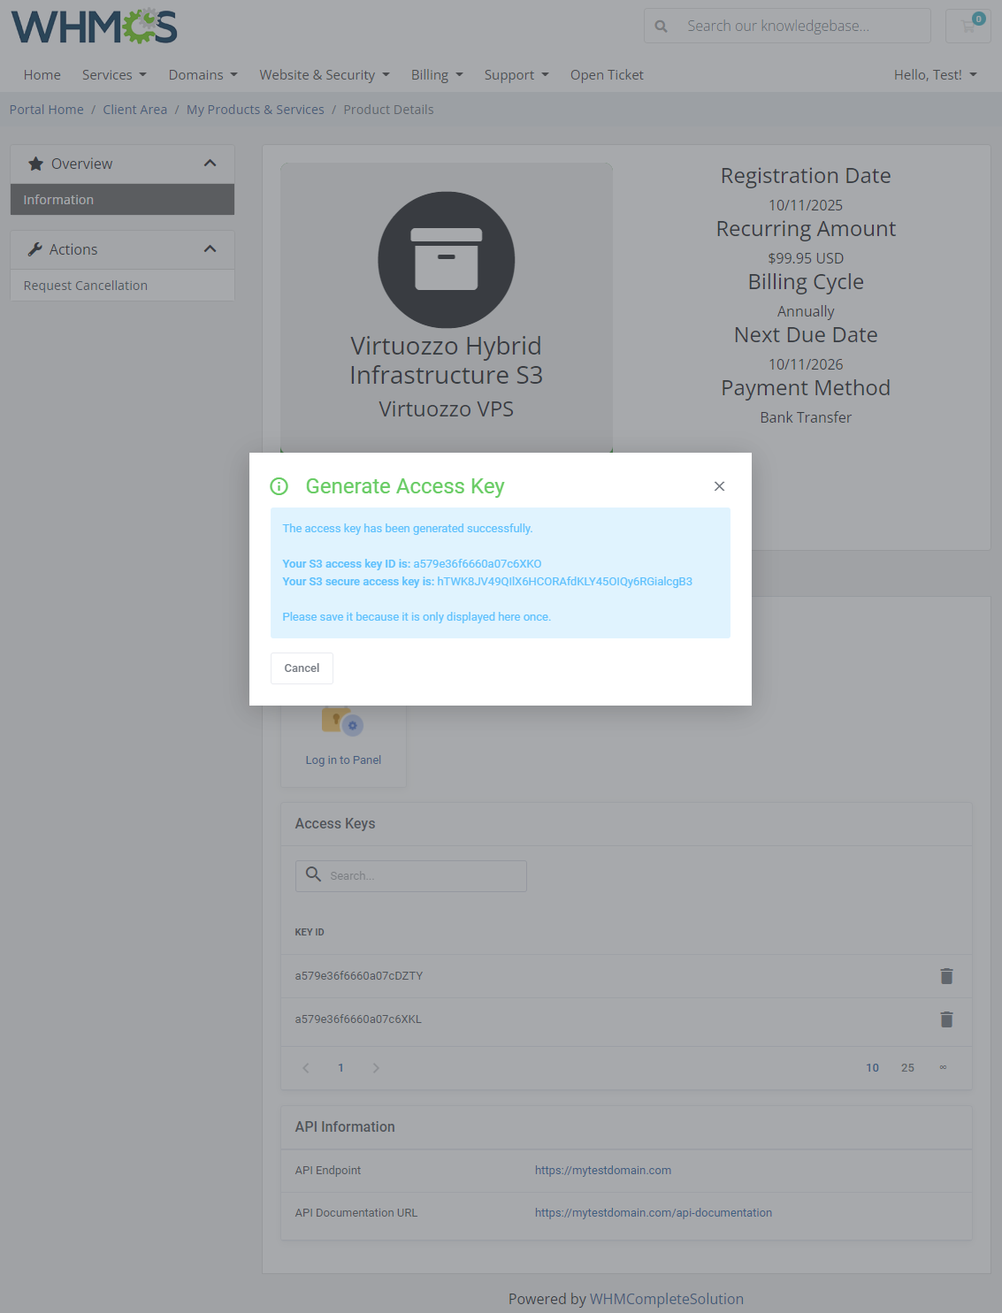Image resolution: width=1002 pixels, height=1313 pixels.
Task: Open the shopping cart icon
Action: [968, 26]
